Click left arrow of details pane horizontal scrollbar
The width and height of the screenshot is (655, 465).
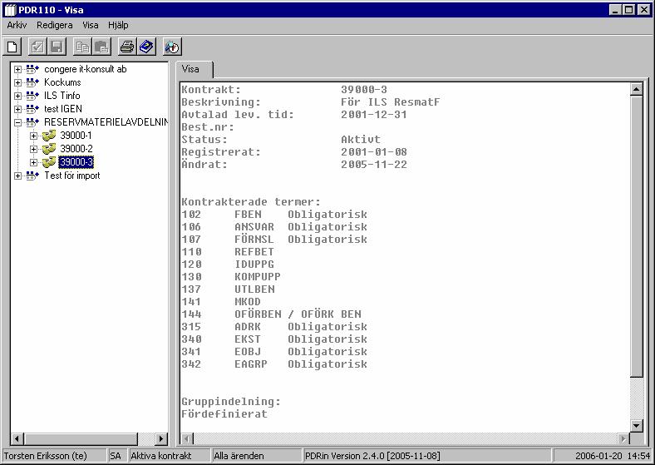187,438
